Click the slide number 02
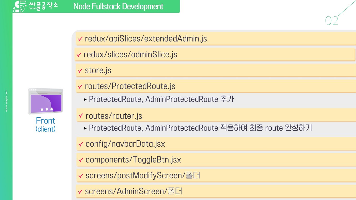This screenshot has height=200, width=356. point(332,21)
